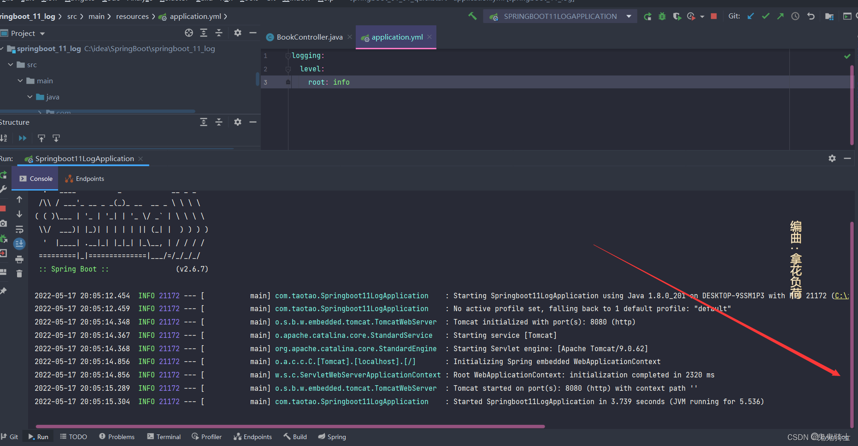Viewport: 858px width, 446px height.
Task: Update project using blue Git arrow
Action: [x=751, y=16]
